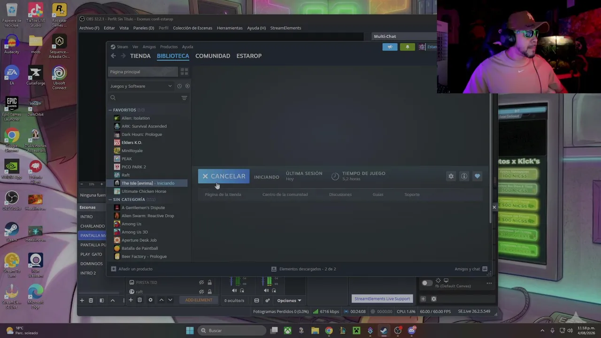Open Steam library advanced filter icon

point(184,98)
